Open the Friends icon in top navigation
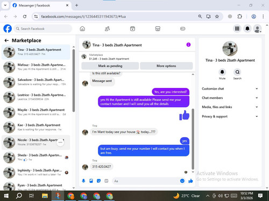This screenshot has width=269, height=201. (x=107, y=28)
